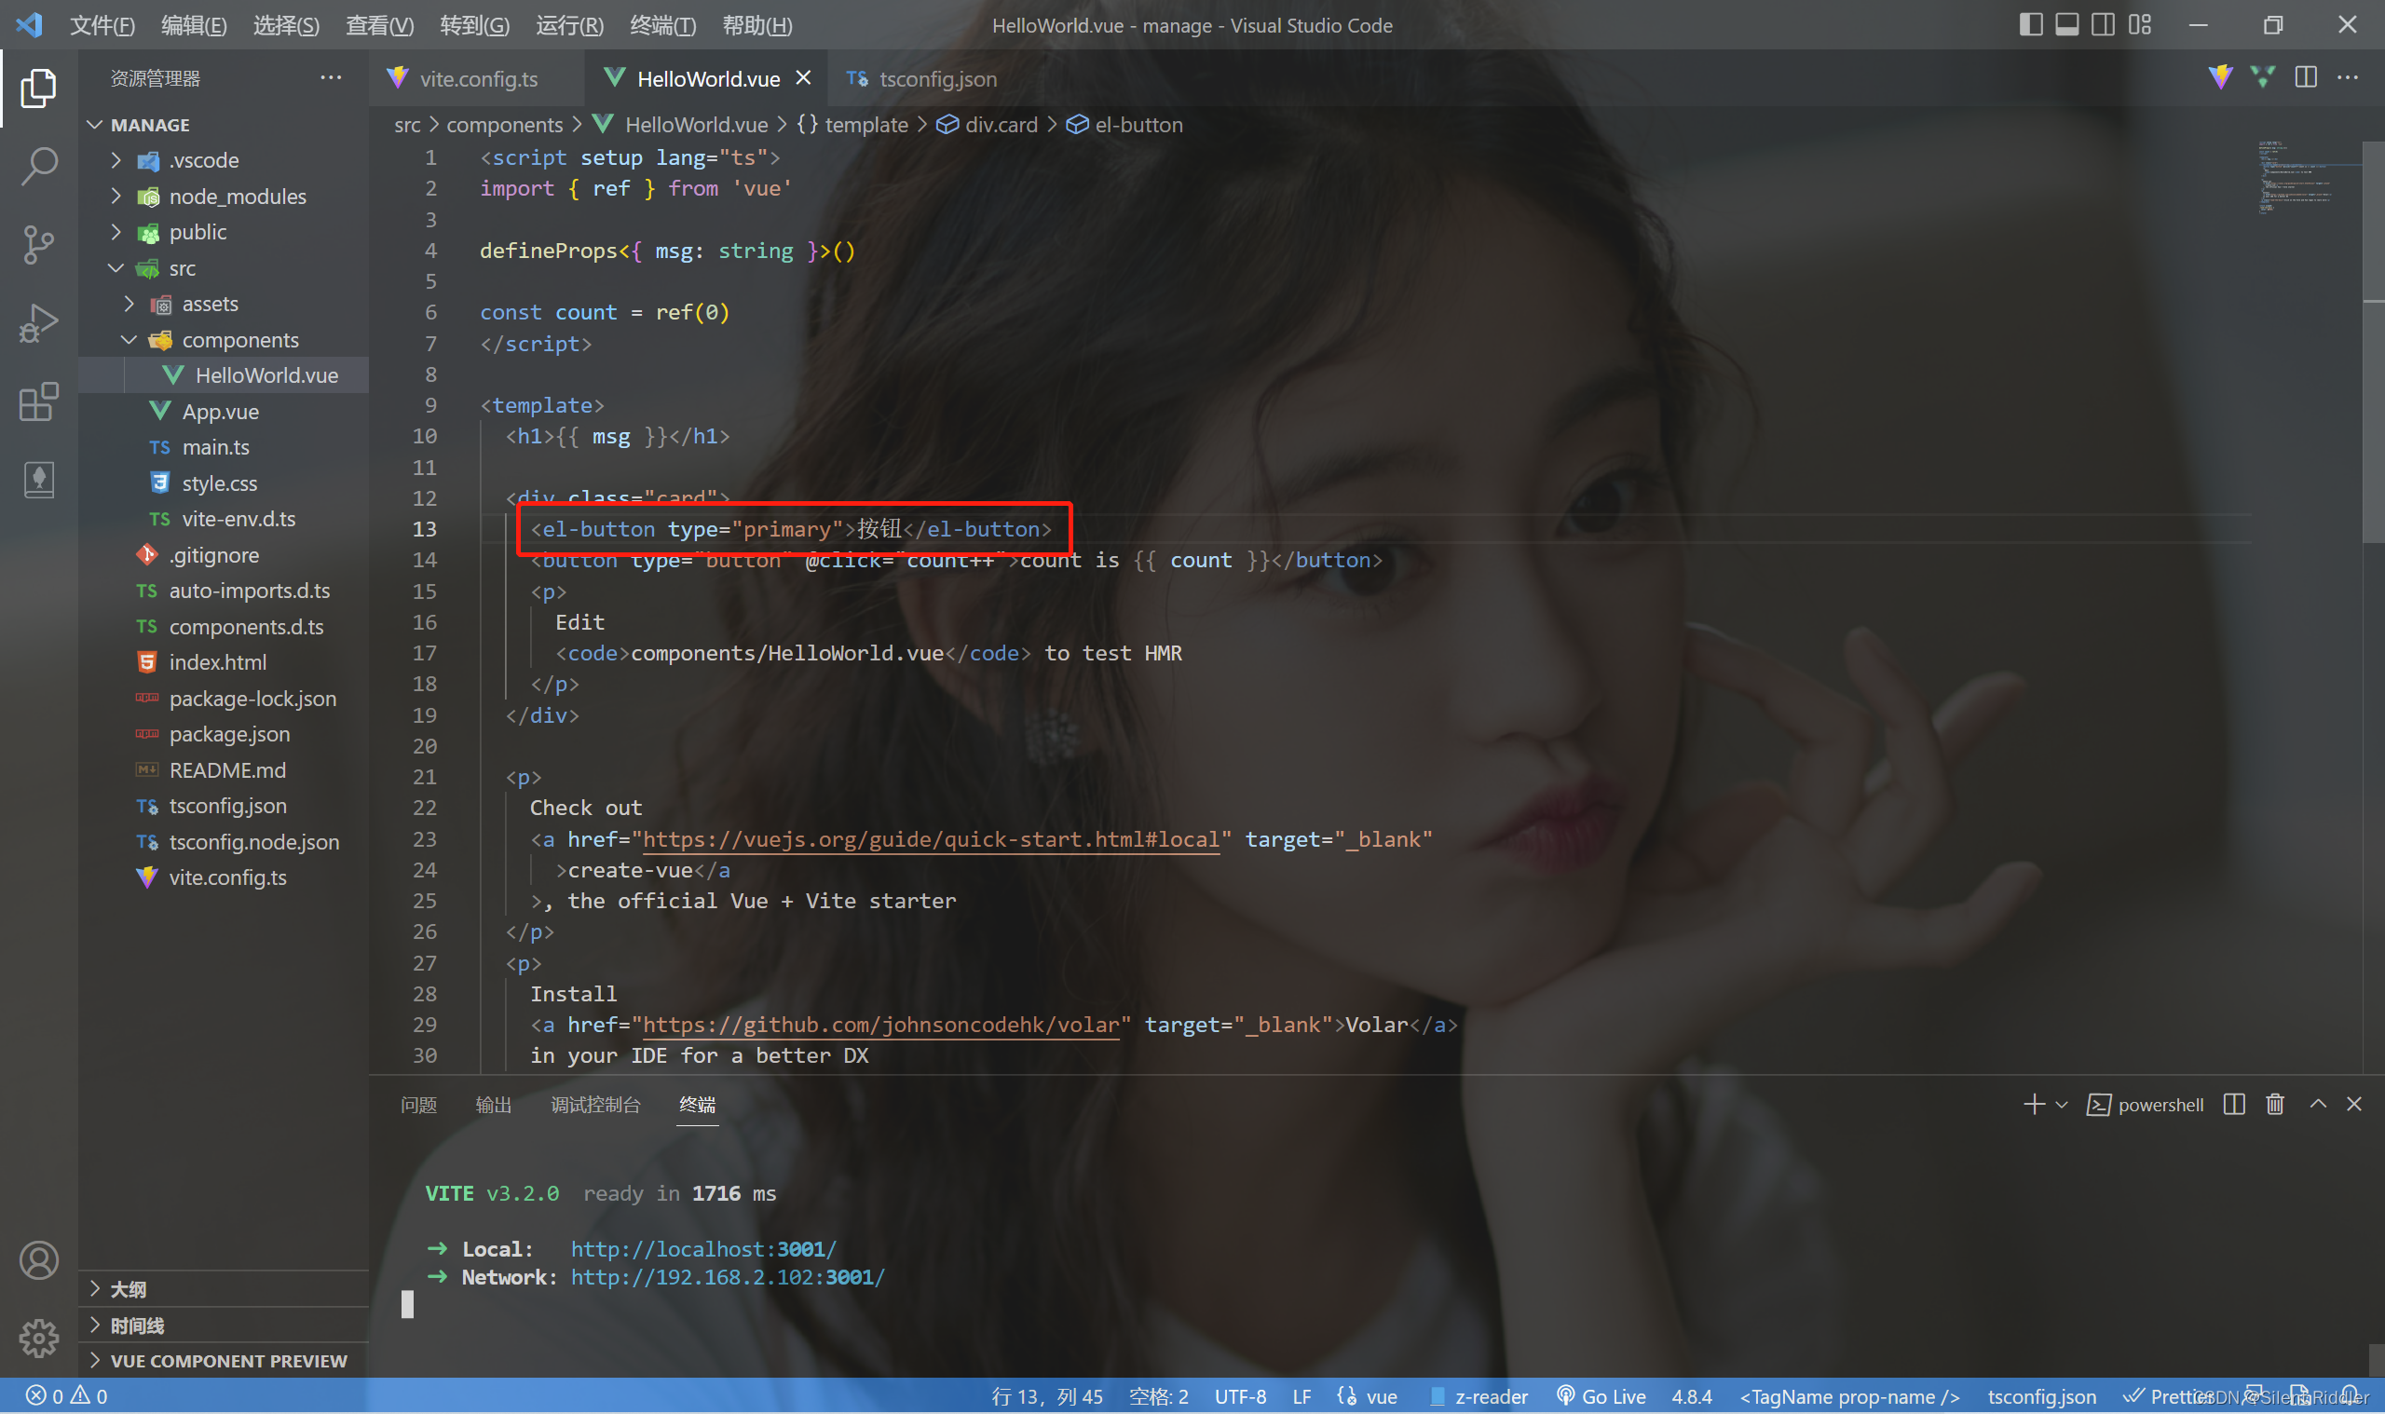Click the template breadcrumb item
Viewport: 2385px width, 1414px height.
[x=852, y=125]
